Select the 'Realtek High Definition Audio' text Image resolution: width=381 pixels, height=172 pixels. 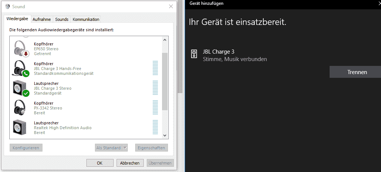tap(63, 128)
